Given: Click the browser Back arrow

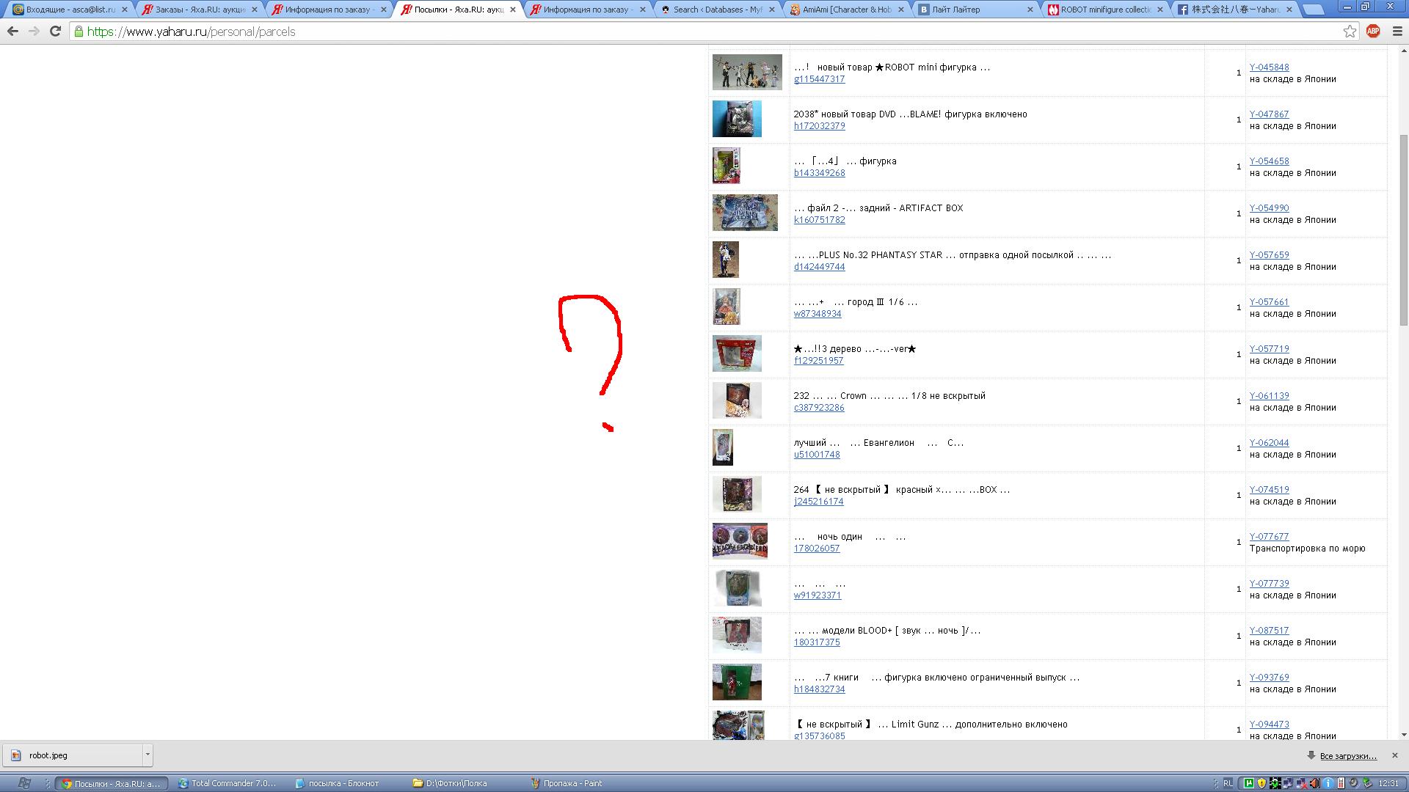Looking at the screenshot, I should (x=12, y=32).
